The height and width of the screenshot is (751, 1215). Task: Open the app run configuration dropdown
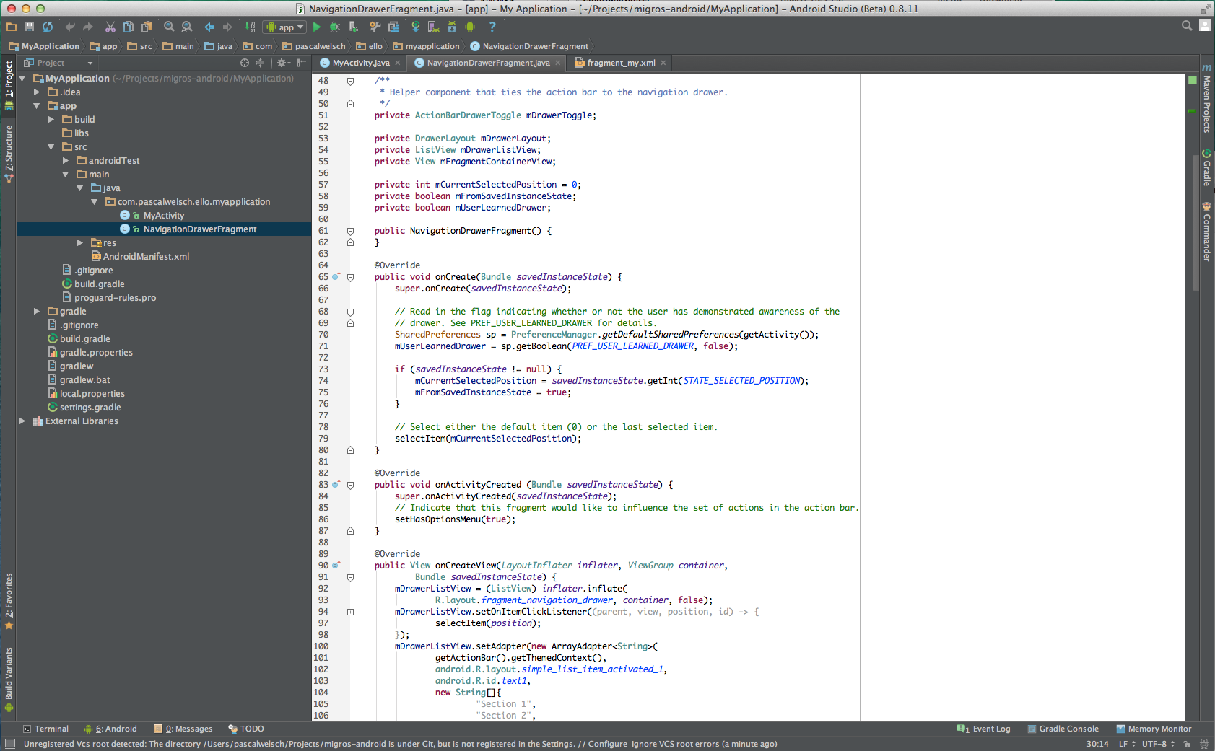285,27
